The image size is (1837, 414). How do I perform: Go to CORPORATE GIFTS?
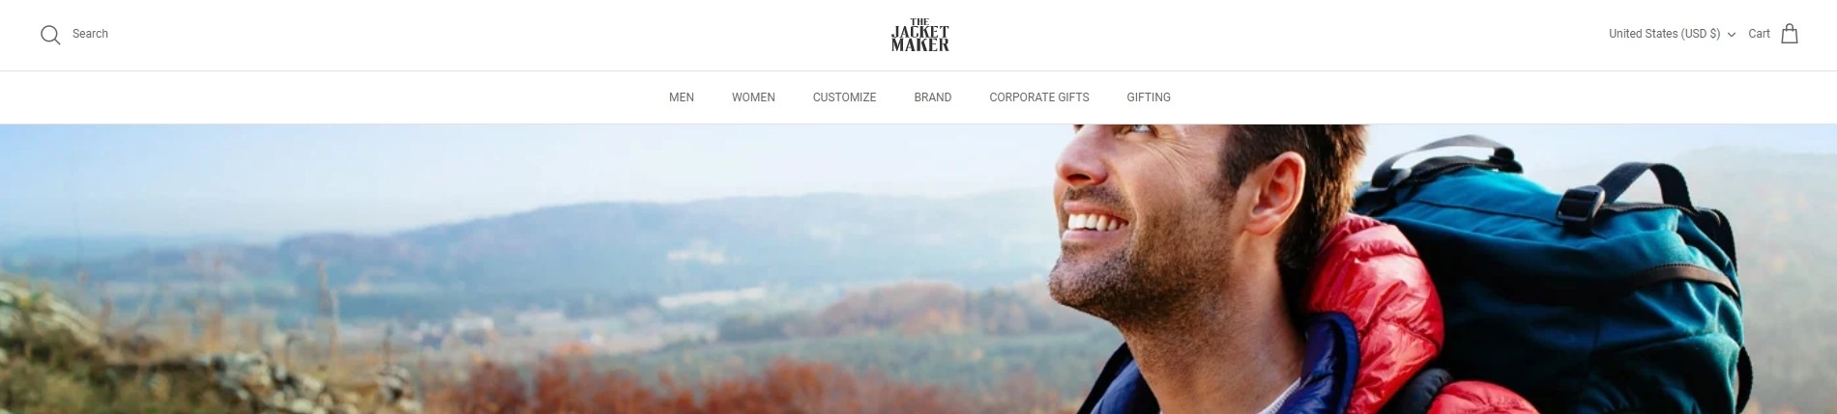tap(1039, 97)
